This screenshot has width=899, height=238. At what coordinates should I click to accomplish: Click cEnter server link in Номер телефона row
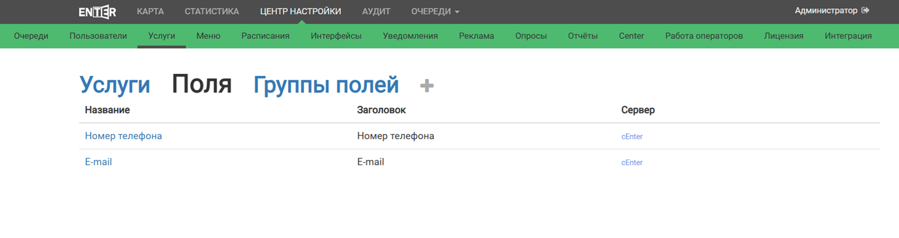point(632,137)
